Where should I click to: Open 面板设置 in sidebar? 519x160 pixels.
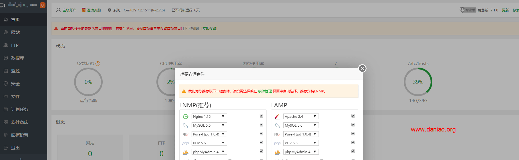pos(23,135)
